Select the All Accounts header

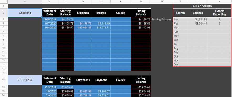click(x=202, y=6)
